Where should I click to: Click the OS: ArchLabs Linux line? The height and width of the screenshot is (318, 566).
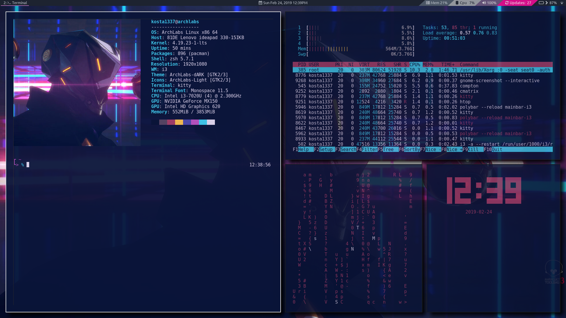[184, 32]
